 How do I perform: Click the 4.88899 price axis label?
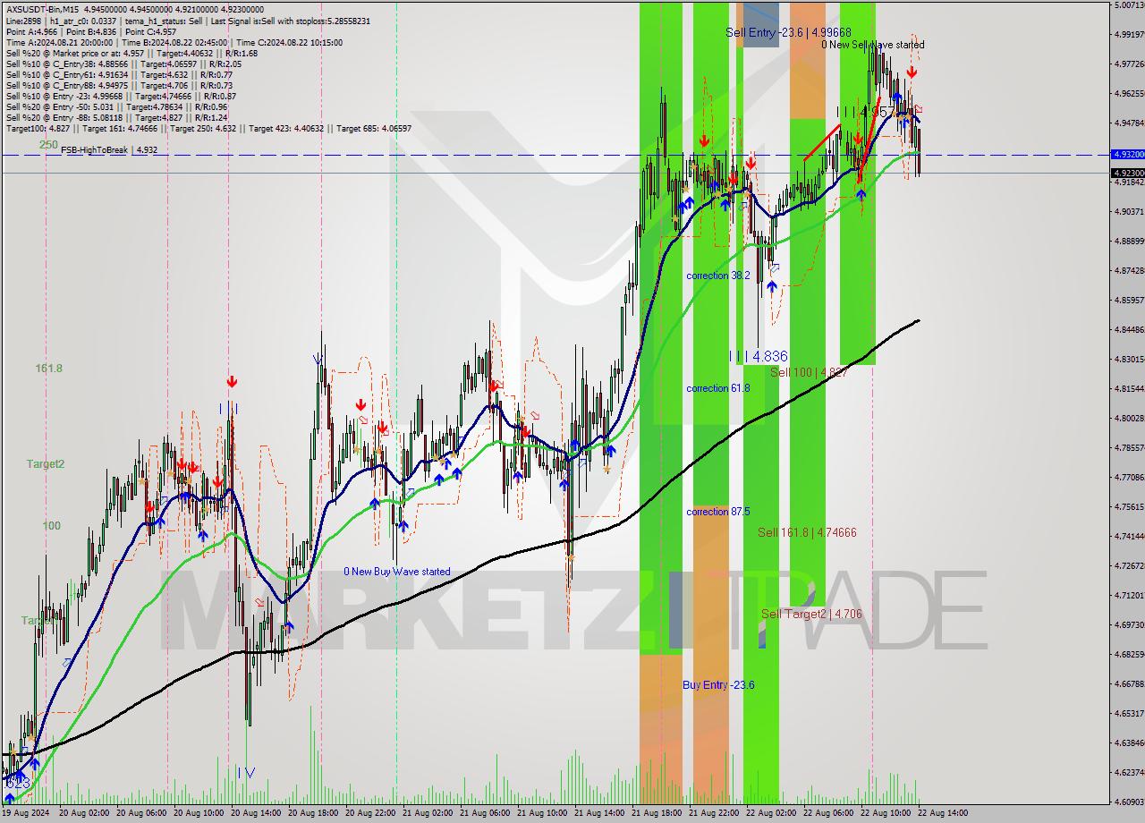1129,241
